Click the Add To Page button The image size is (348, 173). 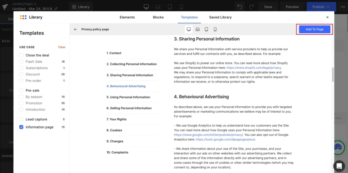(314, 29)
